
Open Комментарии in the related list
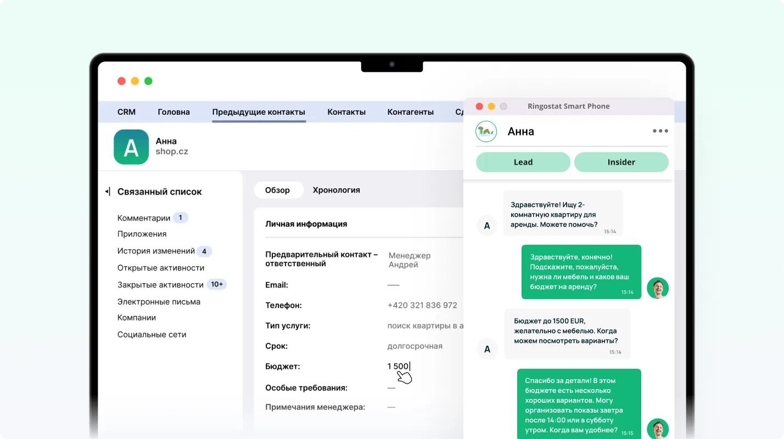point(144,218)
